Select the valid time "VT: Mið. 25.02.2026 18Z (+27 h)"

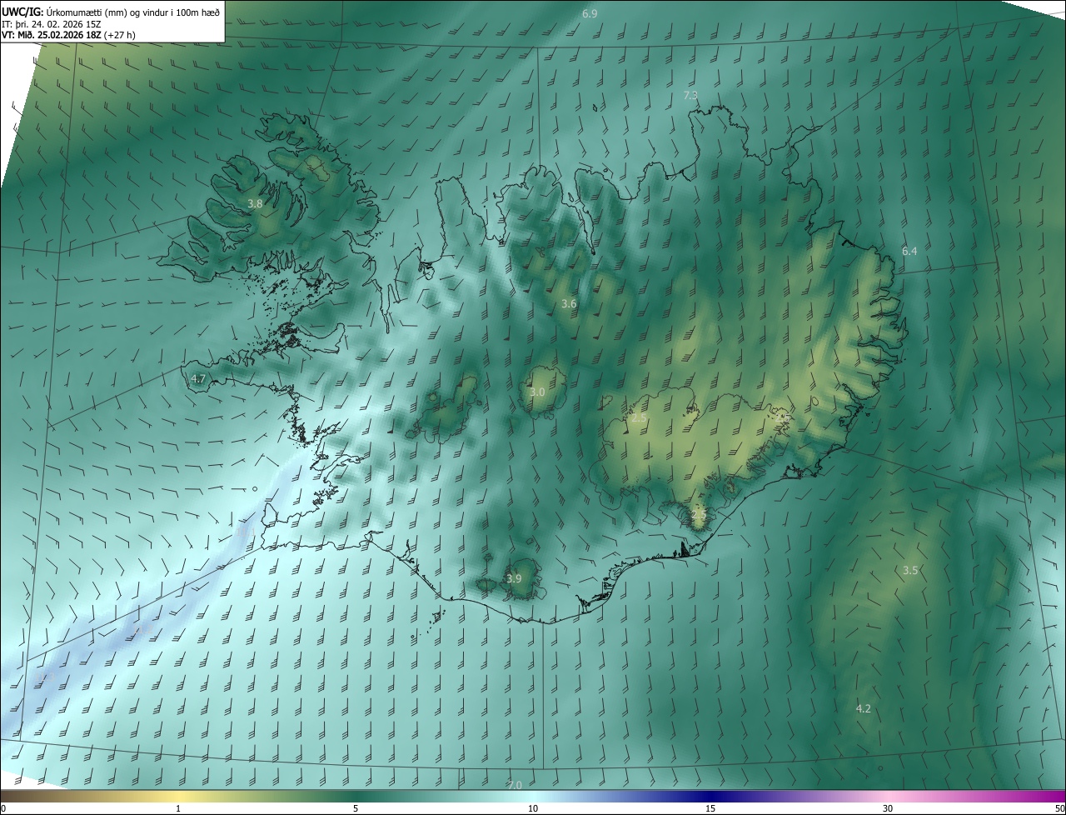(x=69, y=35)
